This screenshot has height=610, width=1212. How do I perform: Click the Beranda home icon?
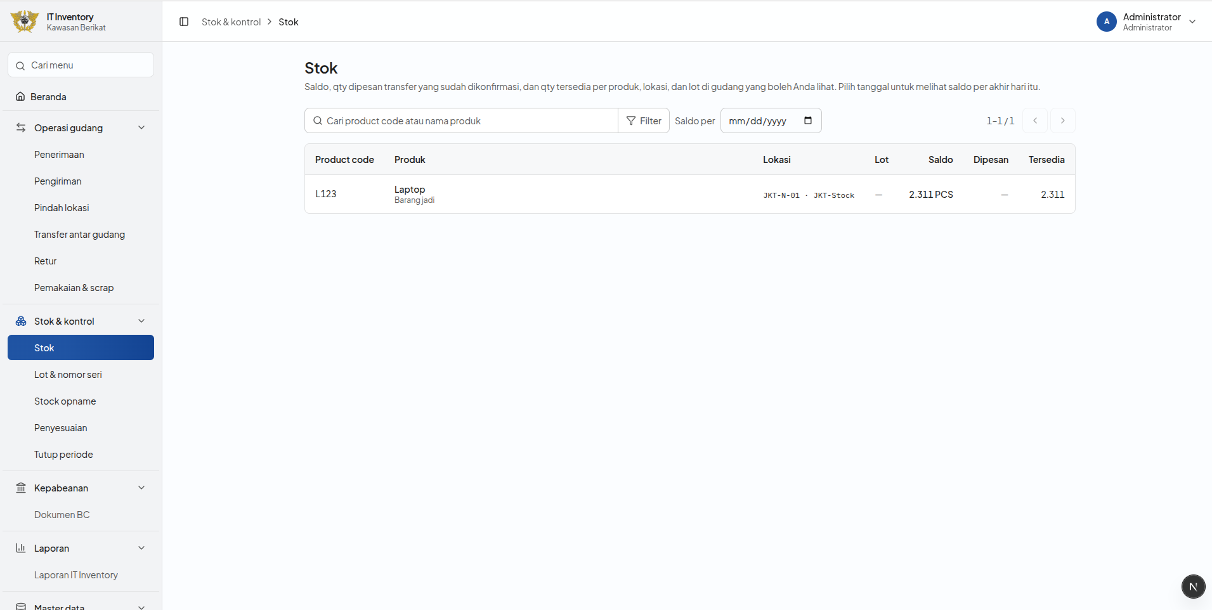coord(20,96)
